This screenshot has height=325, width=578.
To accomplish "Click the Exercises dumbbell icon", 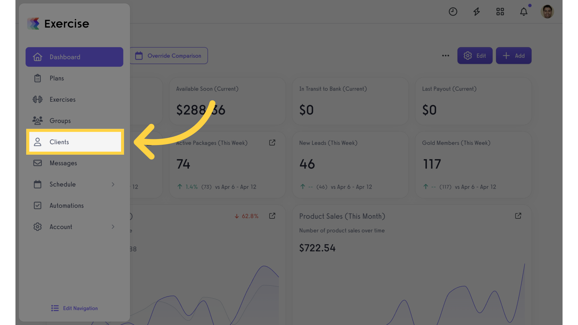I will pyautogui.click(x=38, y=99).
